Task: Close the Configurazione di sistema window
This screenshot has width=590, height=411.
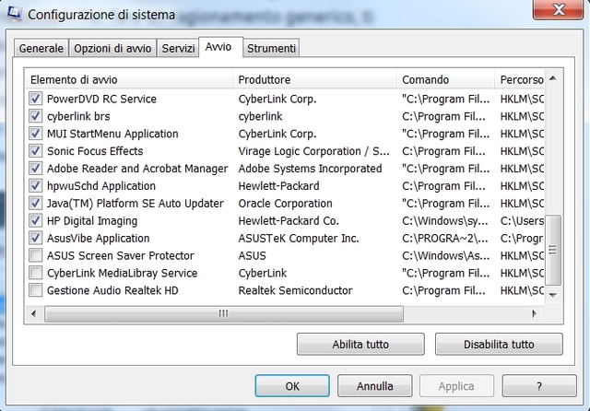Action: tap(559, 12)
